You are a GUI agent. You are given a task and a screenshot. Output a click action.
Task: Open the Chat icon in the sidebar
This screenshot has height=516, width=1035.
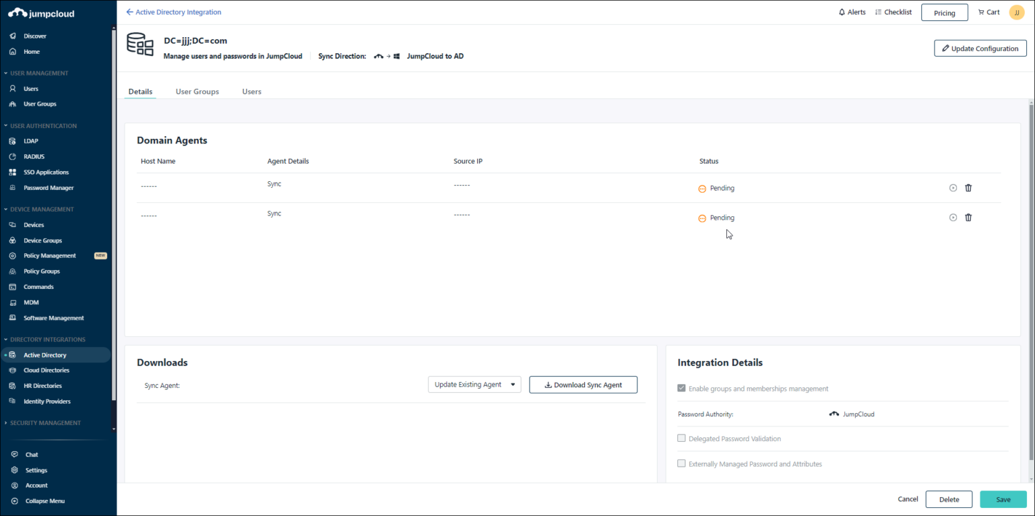click(x=32, y=454)
